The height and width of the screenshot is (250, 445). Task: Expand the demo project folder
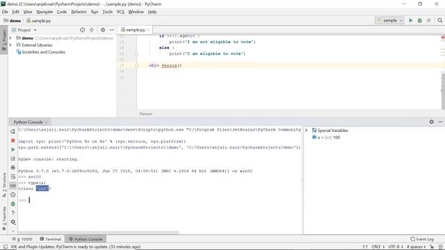(10, 37)
